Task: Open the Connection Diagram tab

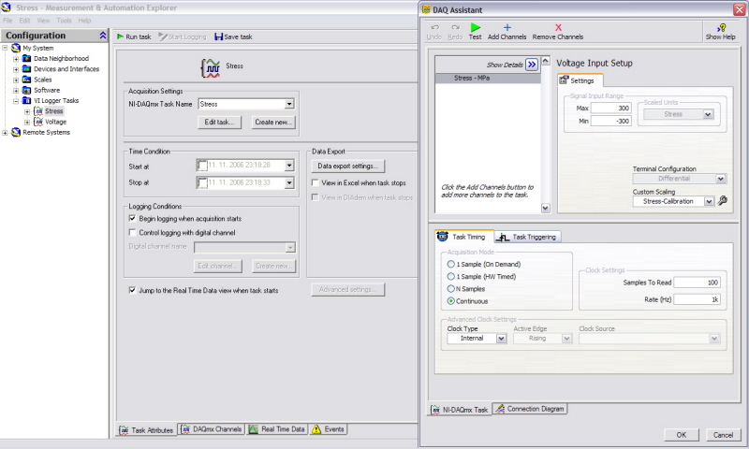Action: [x=530, y=409]
